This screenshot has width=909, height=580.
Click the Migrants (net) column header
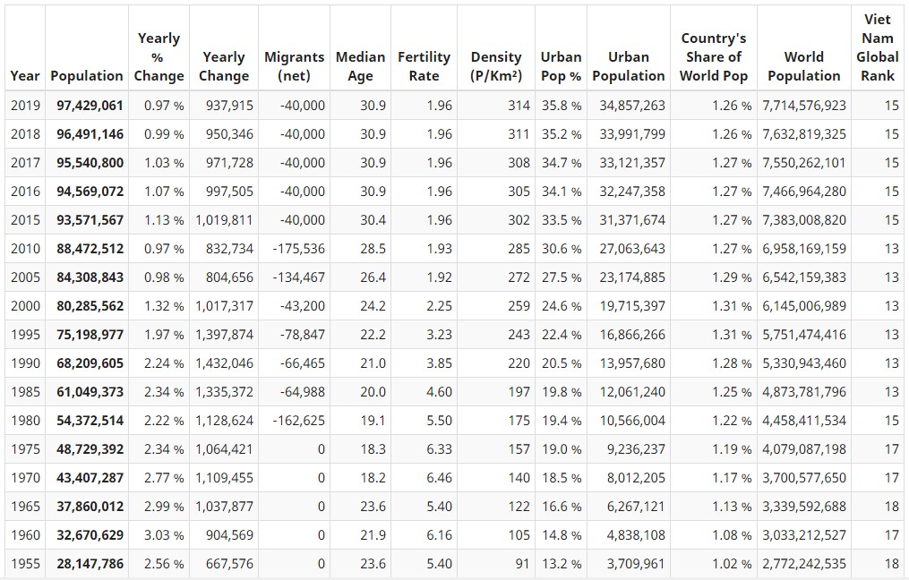tap(294, 66)
